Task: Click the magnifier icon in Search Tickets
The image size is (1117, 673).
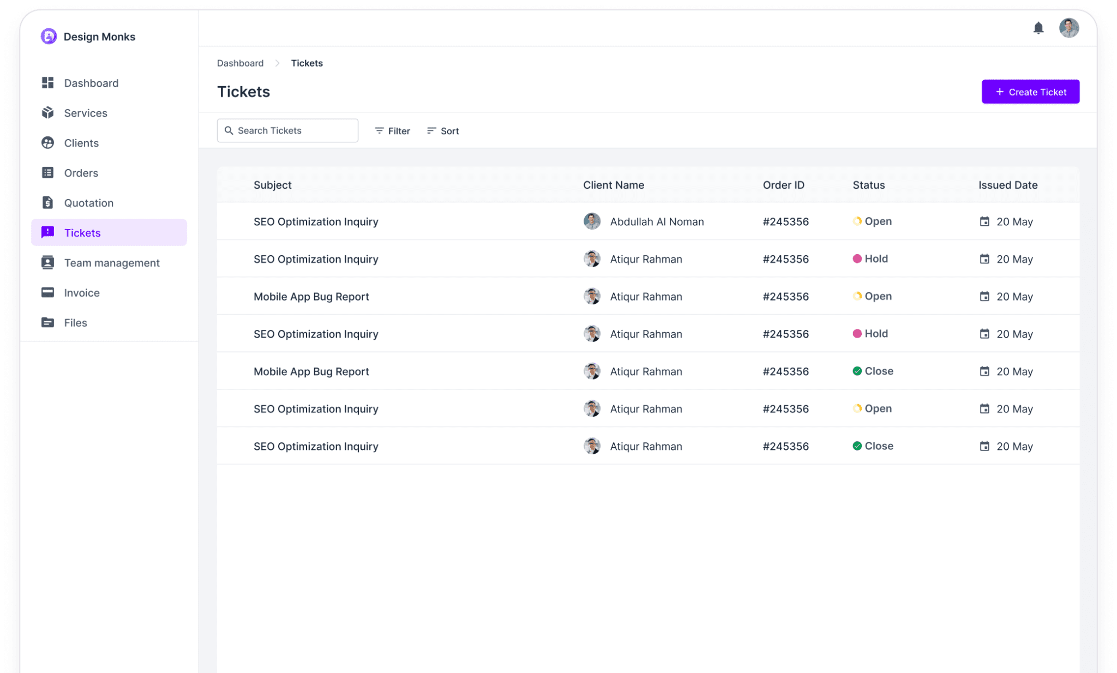Action: tap(229, 131)
